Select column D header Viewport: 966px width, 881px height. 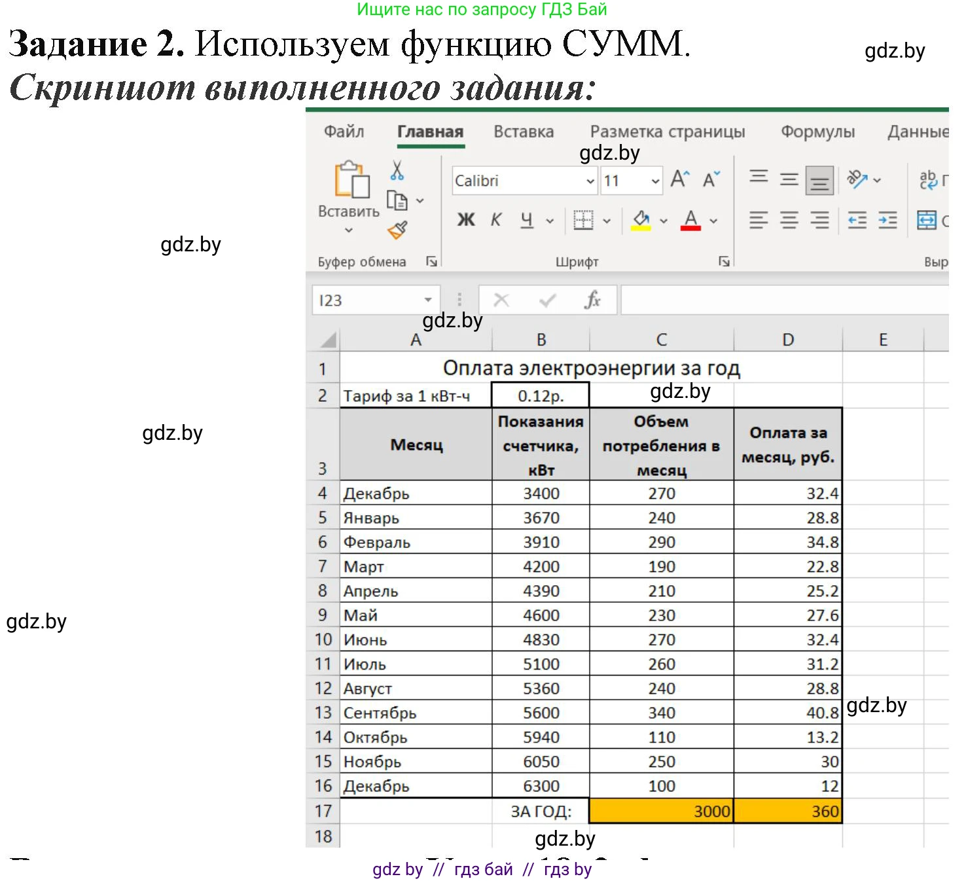point(788,340)
